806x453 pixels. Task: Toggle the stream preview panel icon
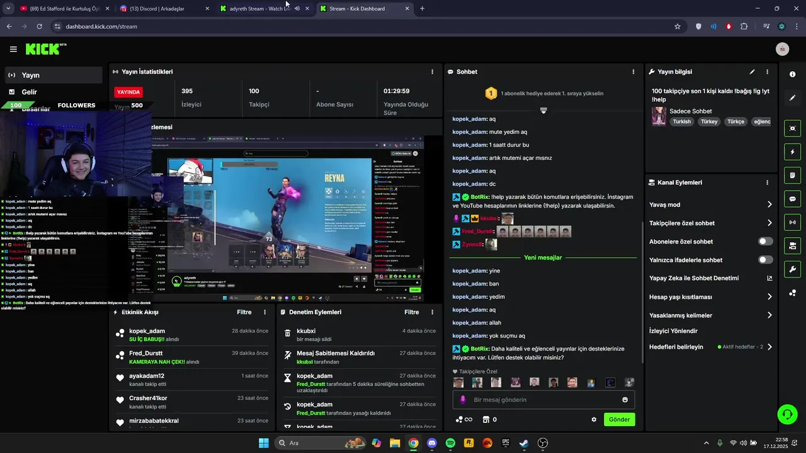792,128
